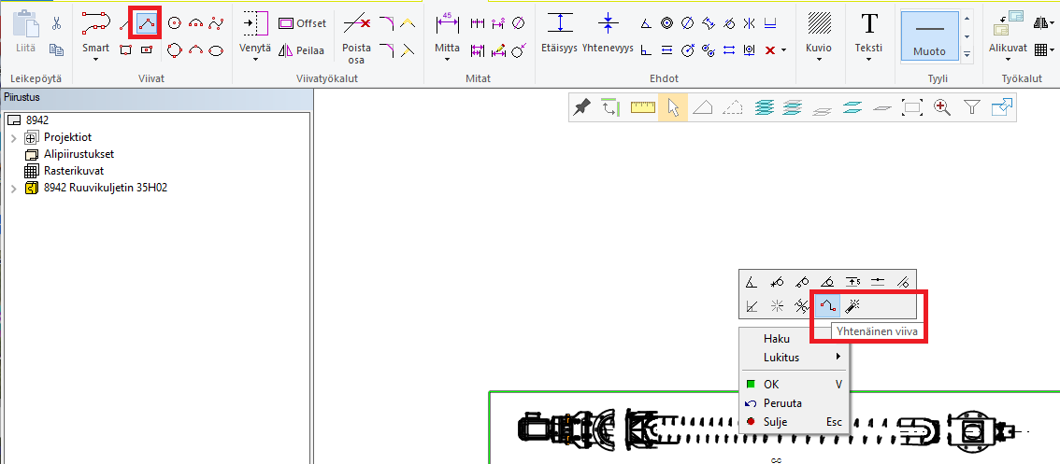
Task: Click the yellow ruler measure icon
Action: pos(643,108)
